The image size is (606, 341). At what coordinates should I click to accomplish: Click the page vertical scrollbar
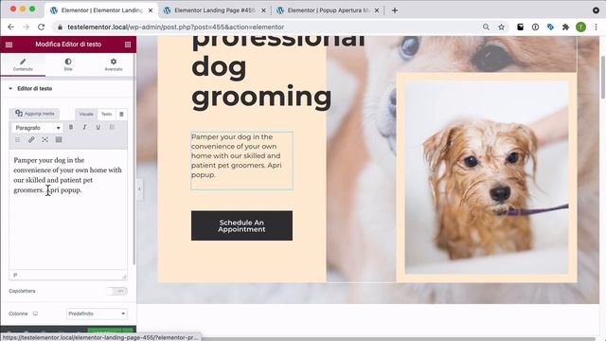pos(603,78)
